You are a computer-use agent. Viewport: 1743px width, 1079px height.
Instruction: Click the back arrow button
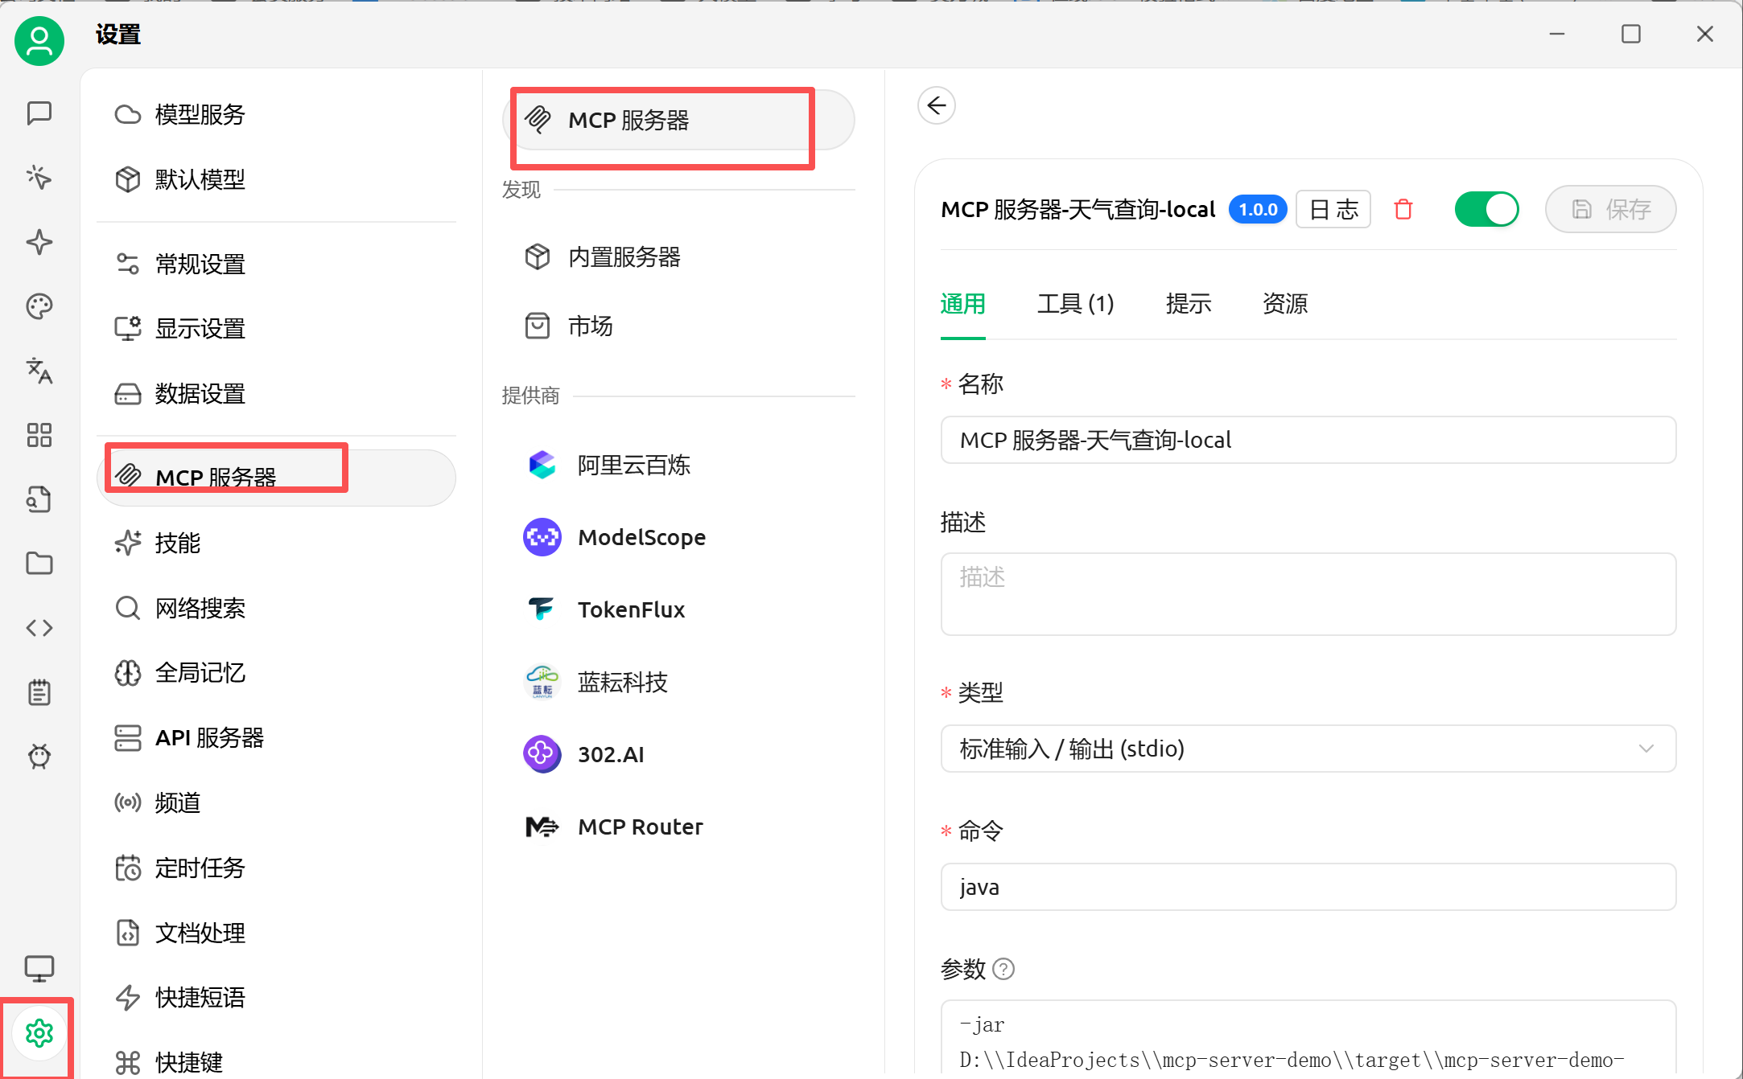pos(936,105)
